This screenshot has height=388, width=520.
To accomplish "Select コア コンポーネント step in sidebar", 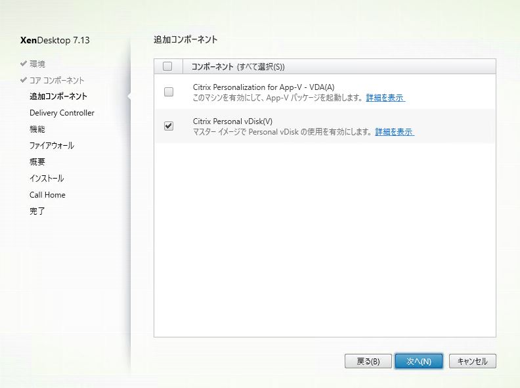I will click(x=56, y=80).
